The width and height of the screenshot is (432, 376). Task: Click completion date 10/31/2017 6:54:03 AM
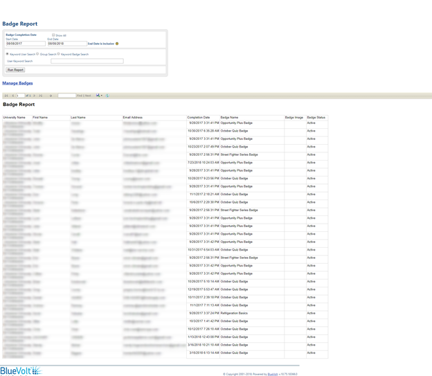coord(204,250)
